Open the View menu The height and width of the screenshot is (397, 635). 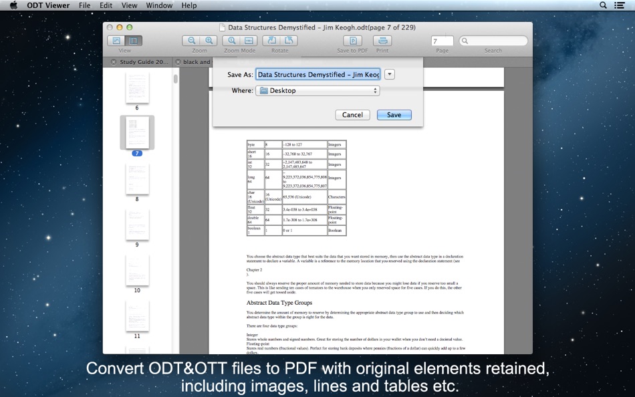click(129, 5)
